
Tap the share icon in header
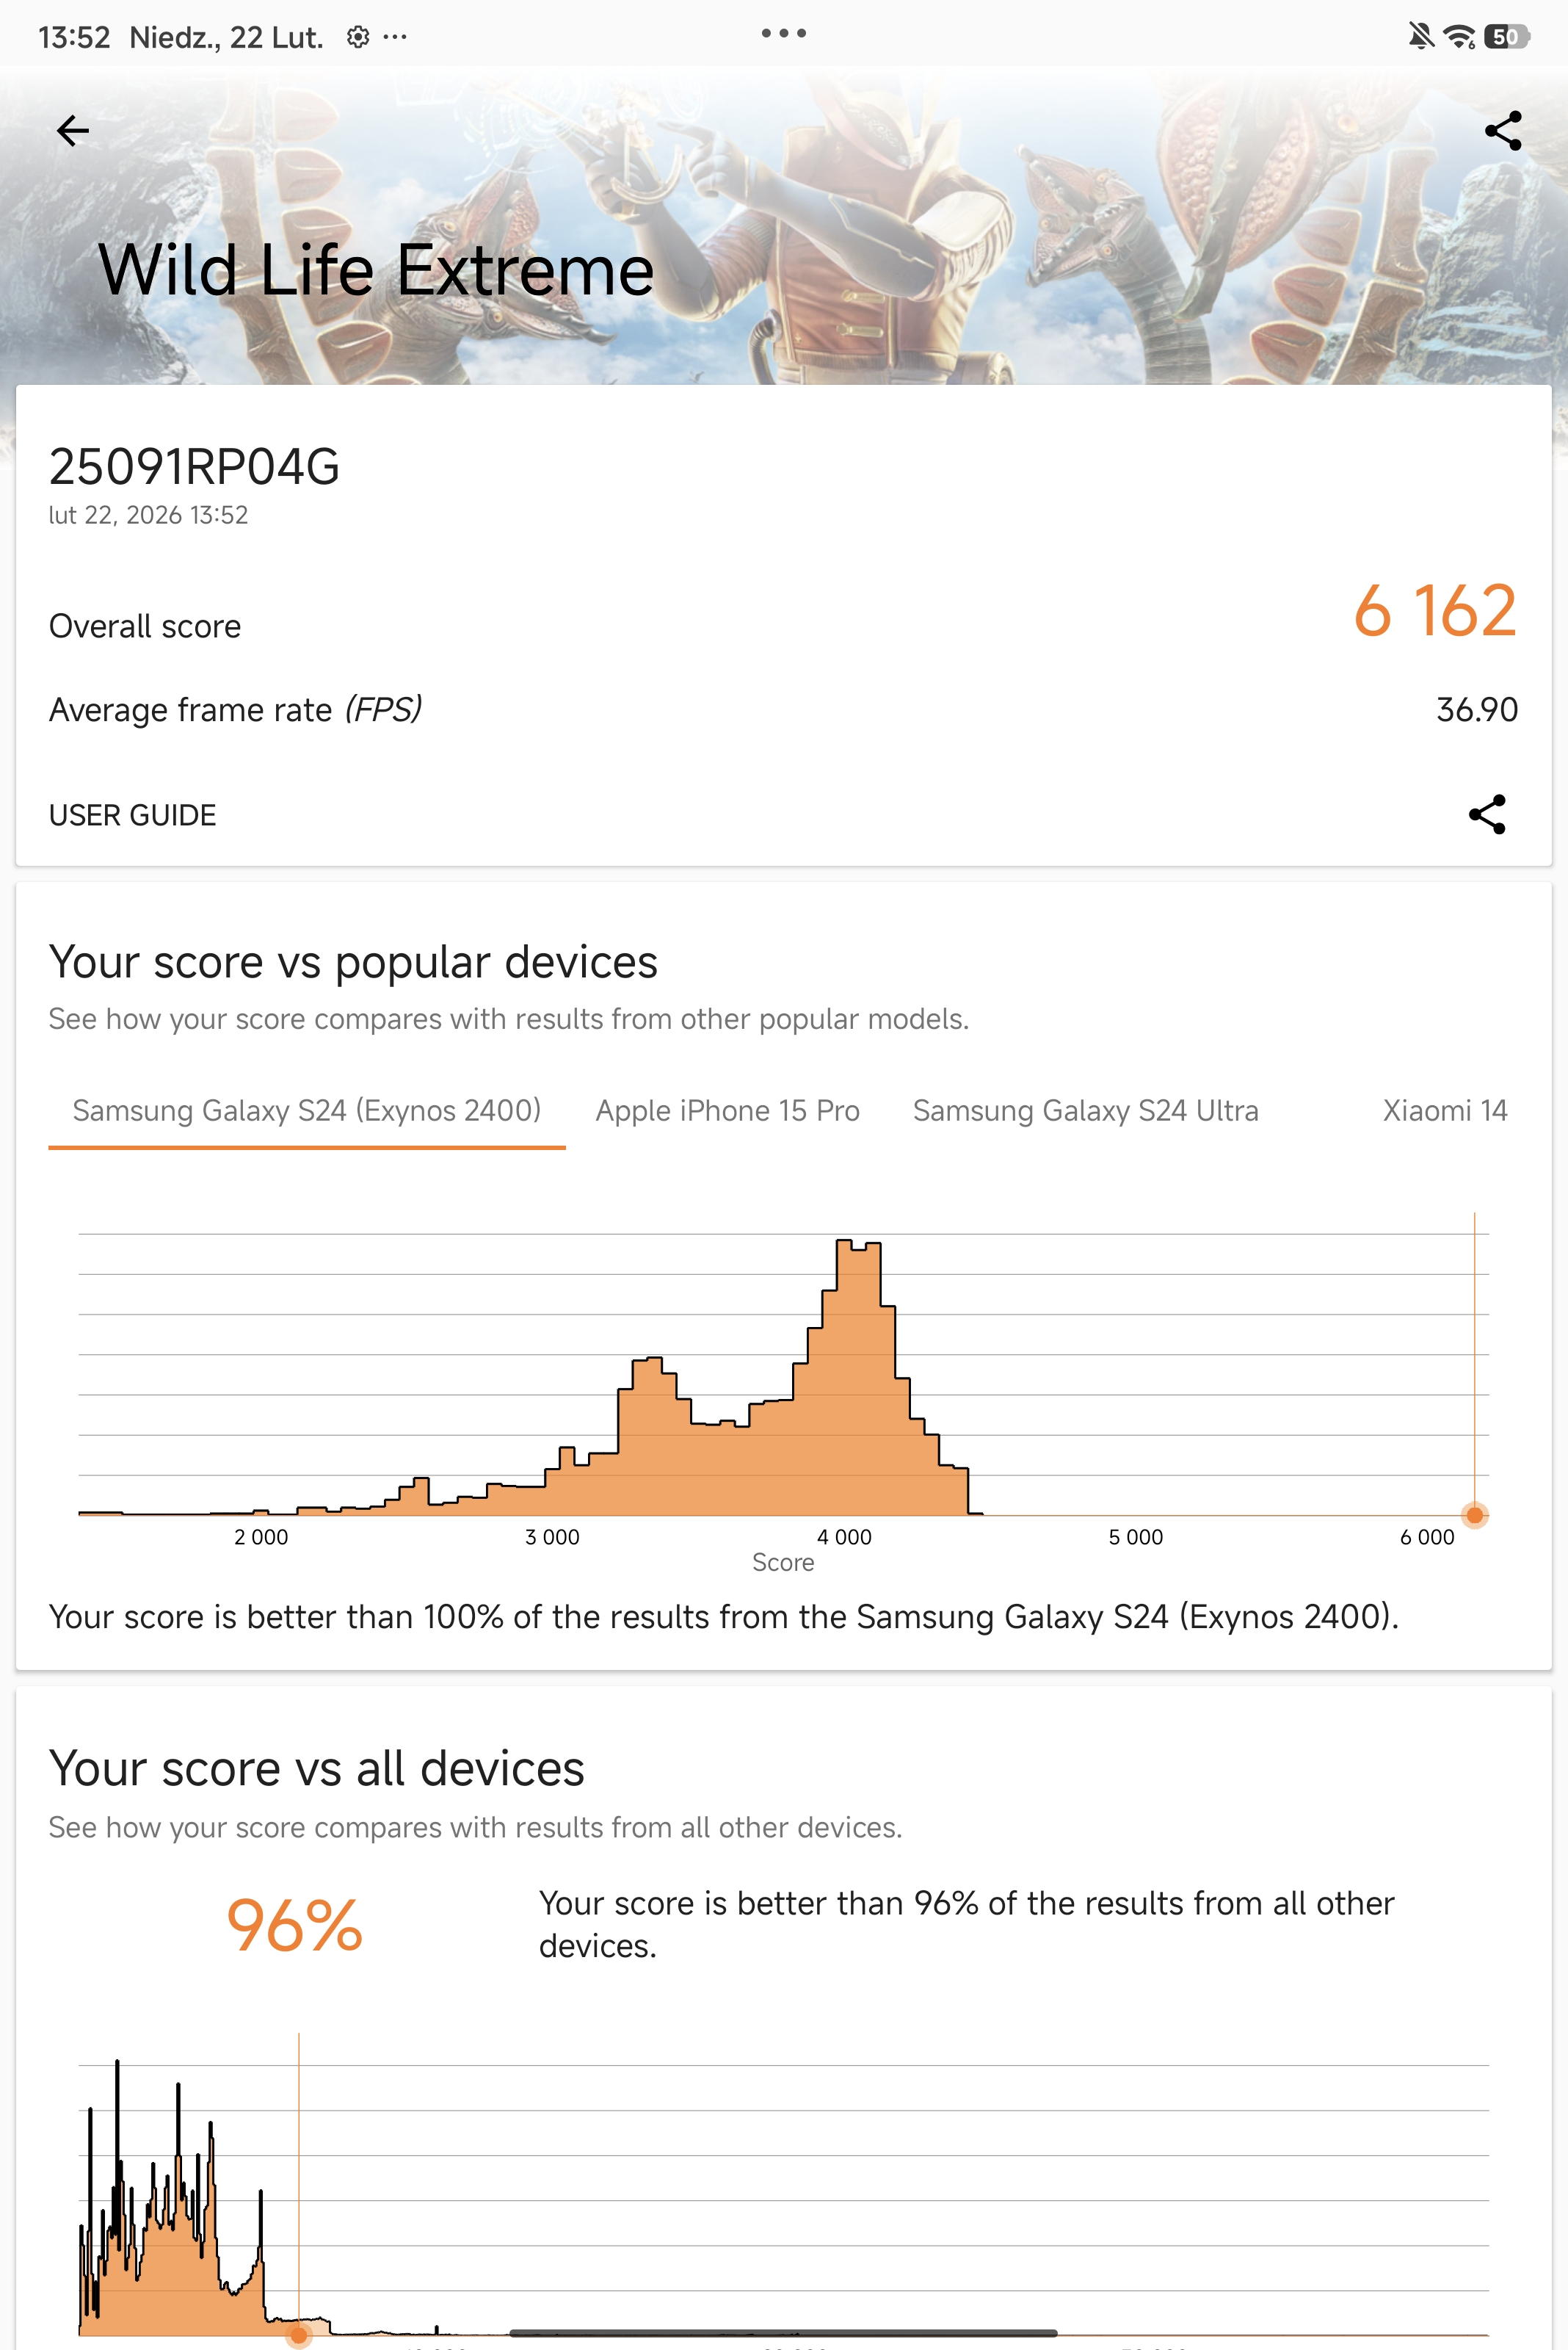click(1503, 130)
